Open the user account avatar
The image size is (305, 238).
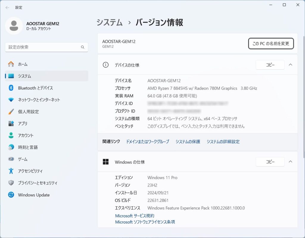14,26
